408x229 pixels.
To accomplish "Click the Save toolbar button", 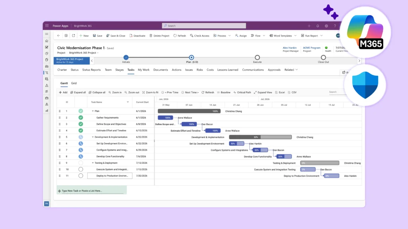I will point(98,35).
